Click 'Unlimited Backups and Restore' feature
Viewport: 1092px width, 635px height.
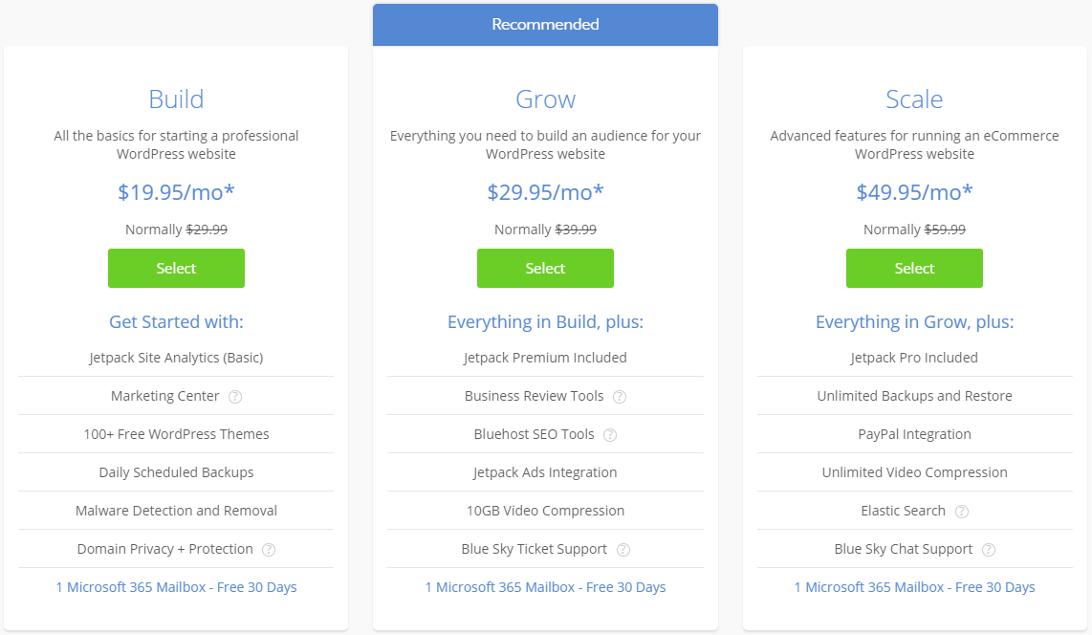coord(914,396)
